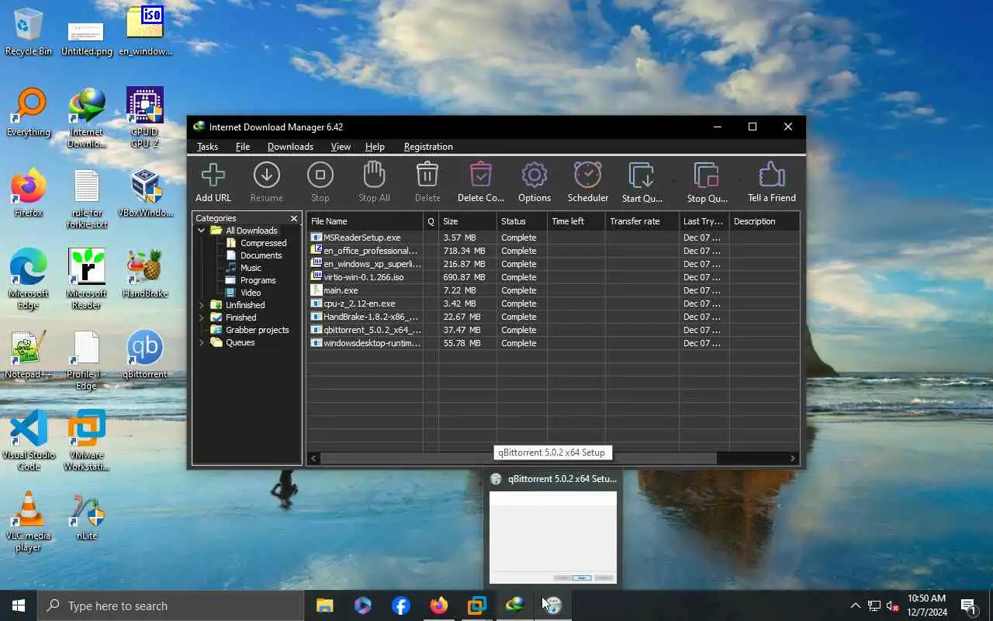Select the en_office_professional download row
Image resolution: width=993 pixels, height=621 pixels.
coord(553,251)
